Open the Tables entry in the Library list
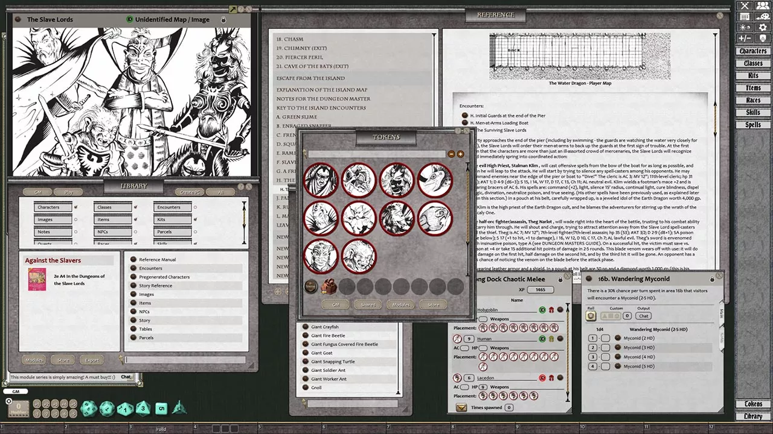The image size is (773, 434). coord(146,329)
